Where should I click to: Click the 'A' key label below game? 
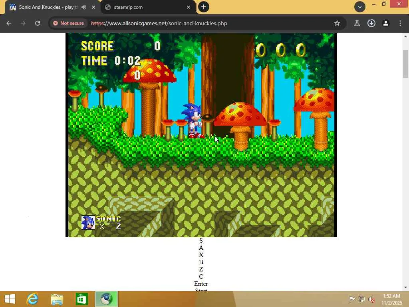click(201, 248)
